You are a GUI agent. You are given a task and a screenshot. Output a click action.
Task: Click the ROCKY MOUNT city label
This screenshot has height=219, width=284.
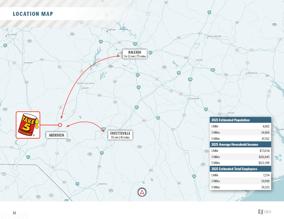214,36
